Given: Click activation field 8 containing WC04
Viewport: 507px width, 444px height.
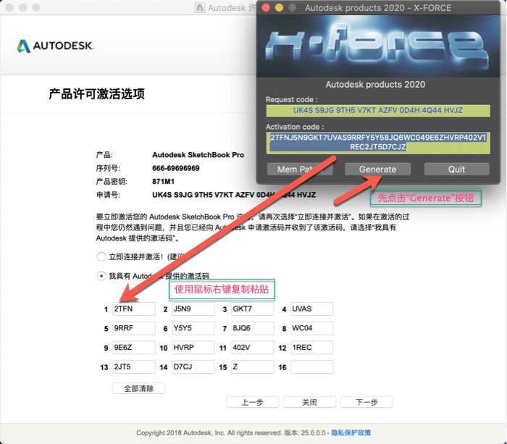Looking at the screenshot, I should pyautogui.click(x=311, y=328).
